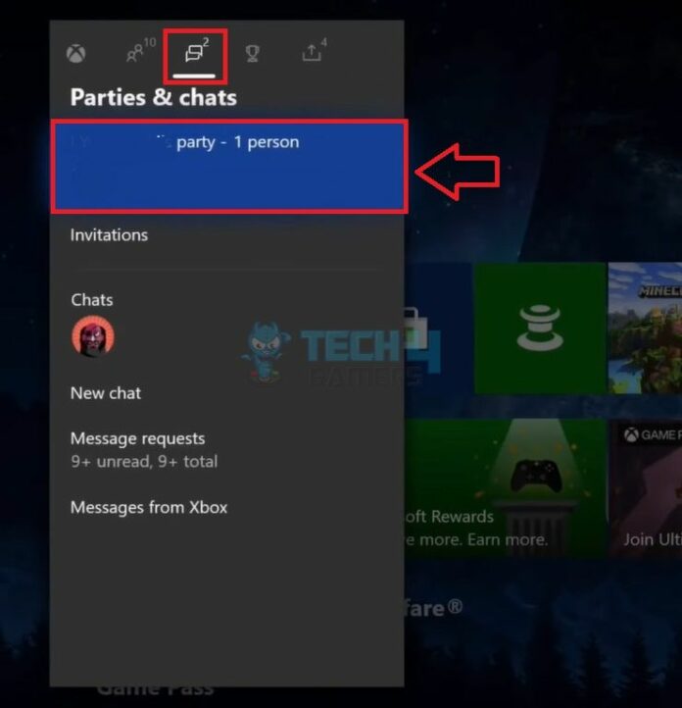Open the Minecraft game tile
Screen dimensions: 682x708
tap(645, 329)
